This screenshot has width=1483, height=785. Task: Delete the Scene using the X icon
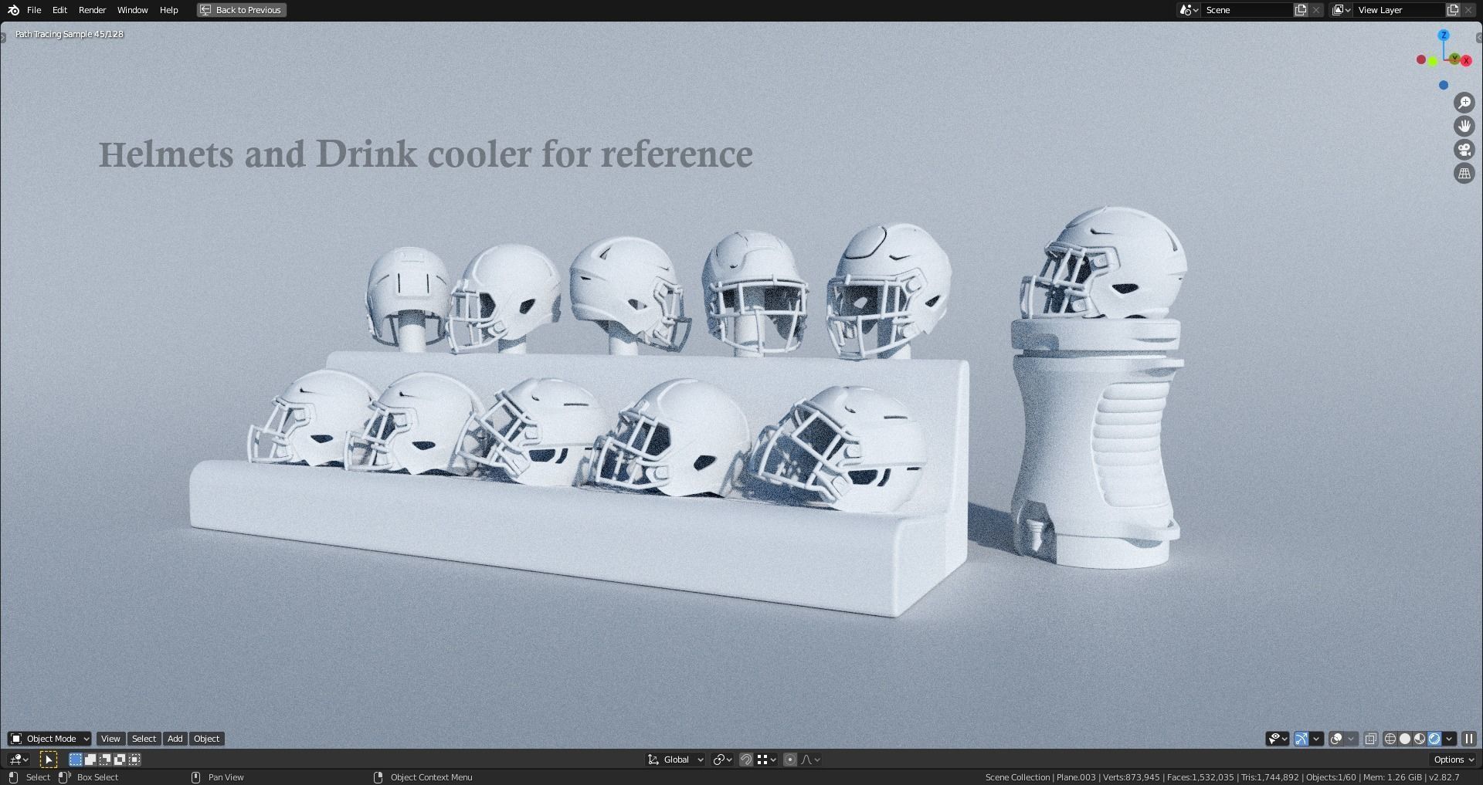(x=1316, y=10)
